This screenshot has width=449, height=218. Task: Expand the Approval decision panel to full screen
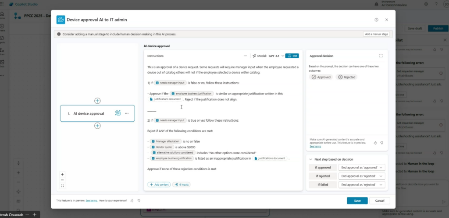tap(381, 56)
